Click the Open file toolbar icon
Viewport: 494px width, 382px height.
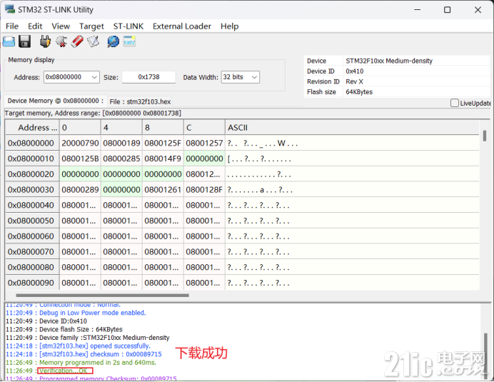pyautogui.click(x=9, y=41)
